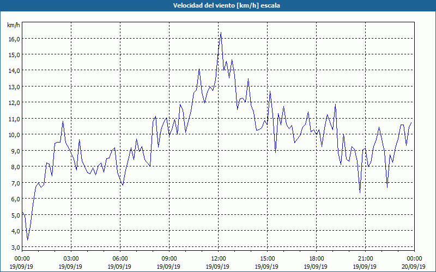The height and width of the screenshot is (272, 436).
Task: Click the '18:00' time axis label
Action: click(317, 259)
